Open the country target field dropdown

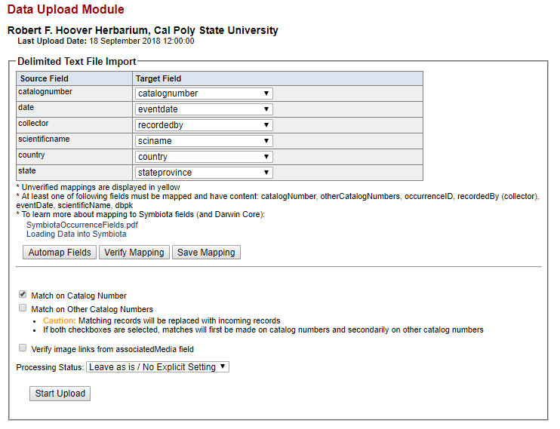pyautogui.click(x=204, y=157)
